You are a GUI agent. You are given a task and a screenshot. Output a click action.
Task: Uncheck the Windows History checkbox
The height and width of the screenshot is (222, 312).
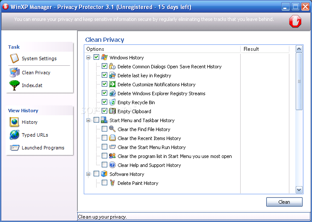pyautogui.click(x=96, y=57)
